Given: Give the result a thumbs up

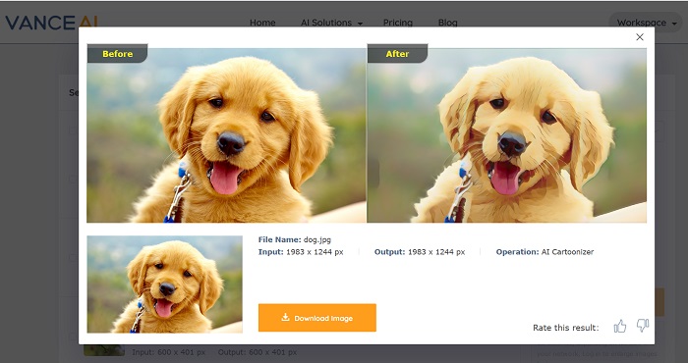Looking at the screenshot, I should click(619, 326).
